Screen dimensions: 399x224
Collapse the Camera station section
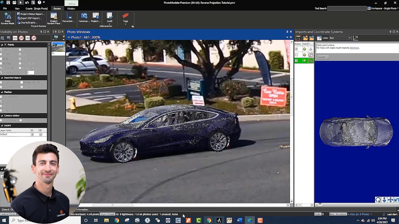(x=2, y=115)
